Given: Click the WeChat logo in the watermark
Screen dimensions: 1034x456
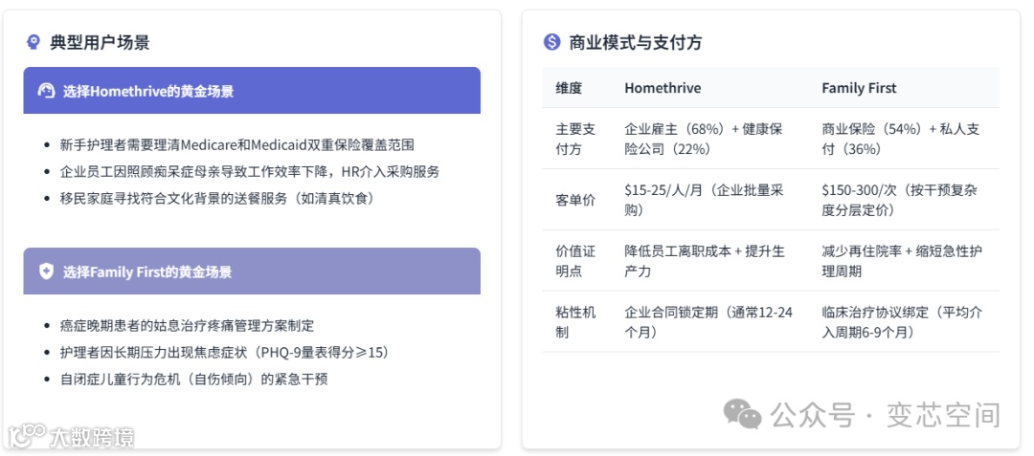Looking at the screenshot, I should pyautogui.click(x=742, y=415).
